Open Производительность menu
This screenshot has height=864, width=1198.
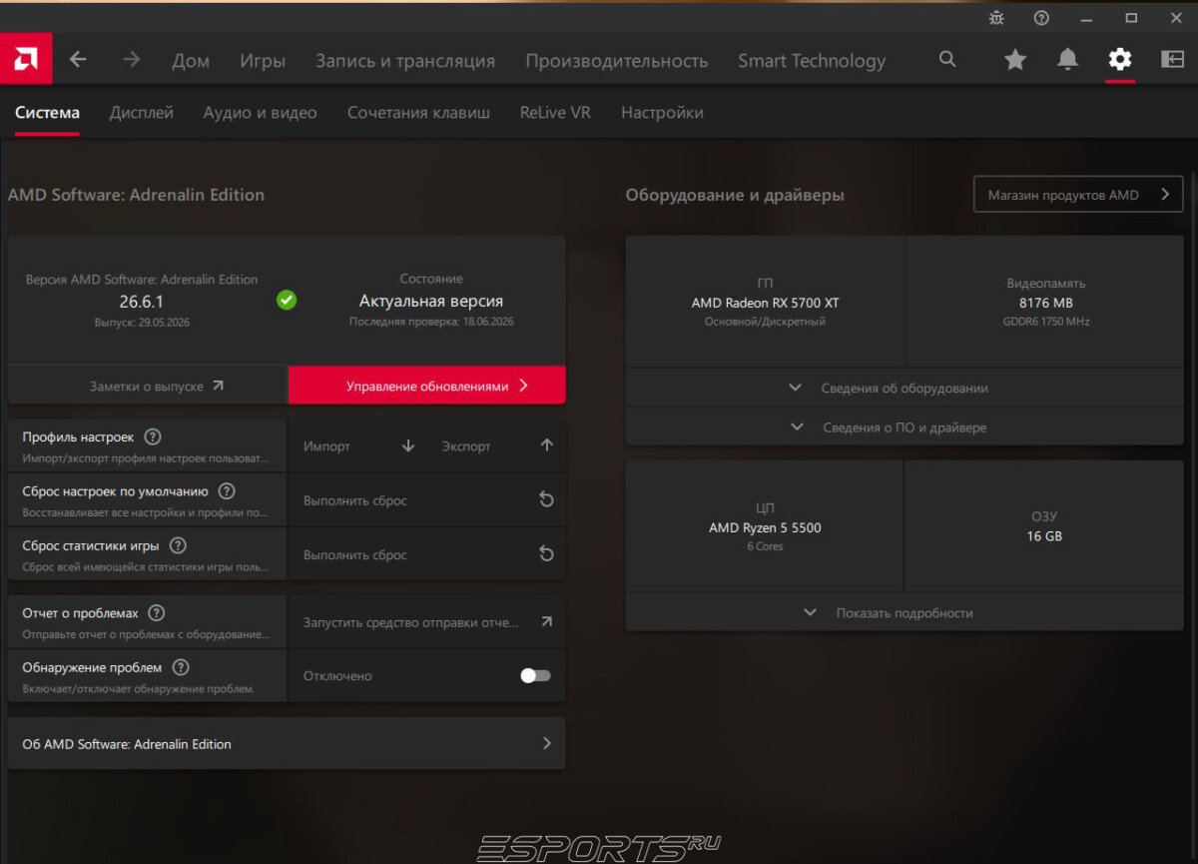click(x=617, y=61)
